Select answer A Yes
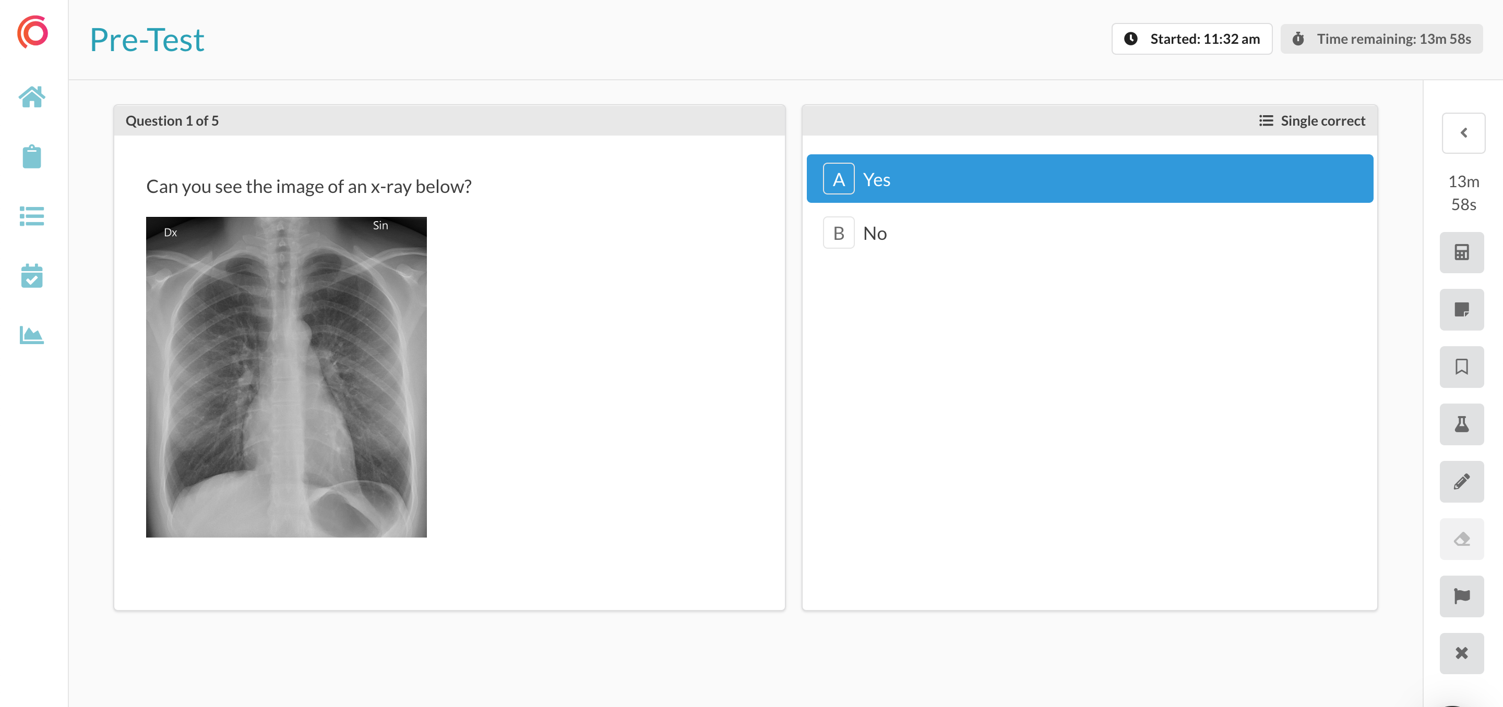The image size is (1503, 707). [x=1089, y=179]
